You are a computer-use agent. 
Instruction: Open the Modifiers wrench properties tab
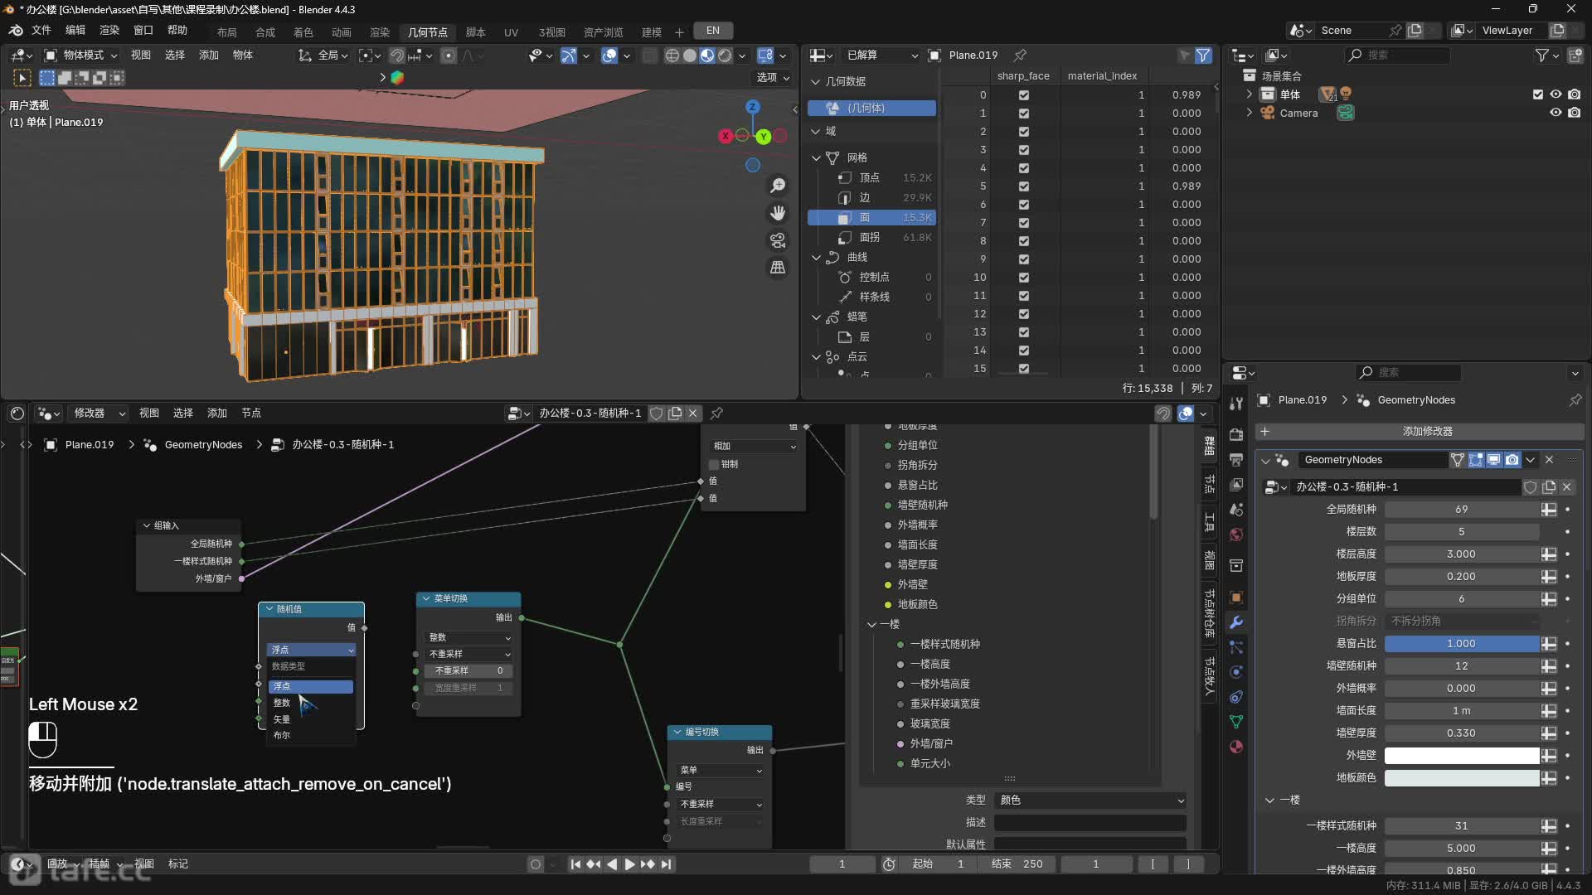coord(1236,622)
